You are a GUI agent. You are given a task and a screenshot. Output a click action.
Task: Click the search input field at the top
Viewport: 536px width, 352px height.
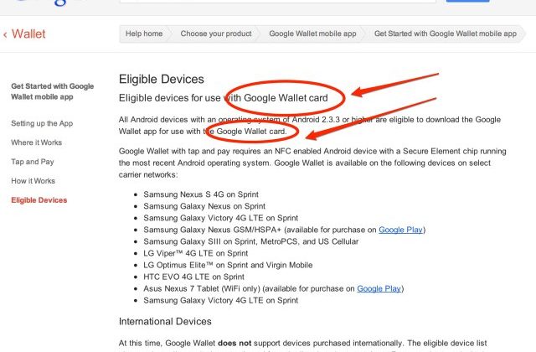pos(277,1)
